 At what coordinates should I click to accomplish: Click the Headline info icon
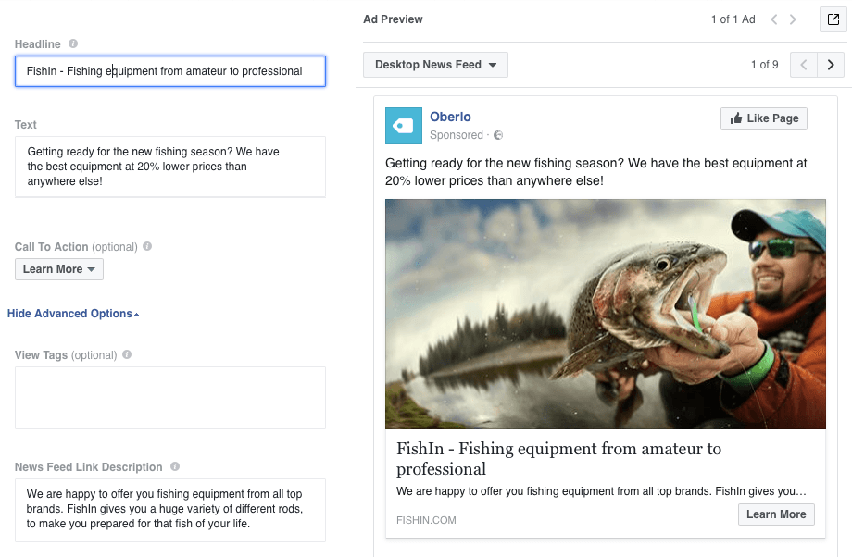[73, 43]
